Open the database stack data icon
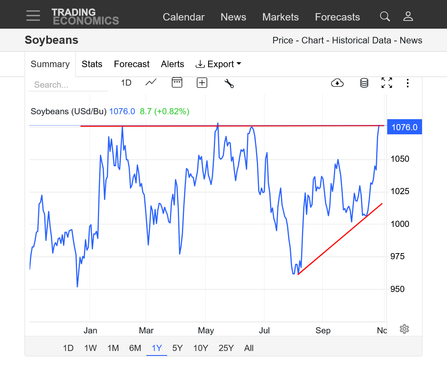Screen dimensions: 447x369 click(364, 83)
